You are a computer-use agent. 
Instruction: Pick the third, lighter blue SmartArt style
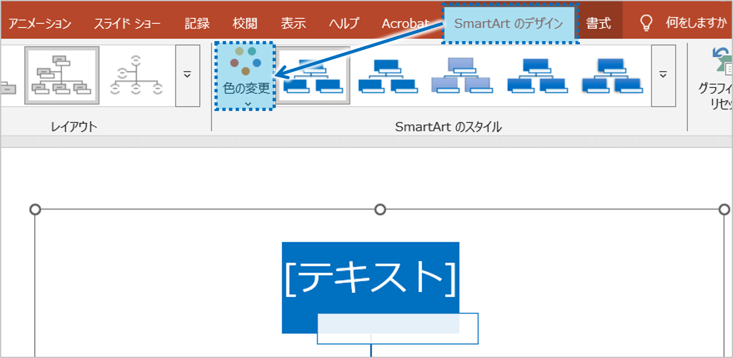460,75
